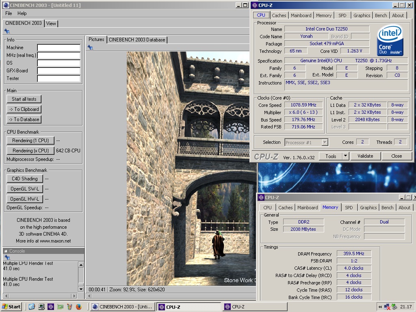Click the Machine input field
Viewport: 416px width, 312px height.
[58, 48]
